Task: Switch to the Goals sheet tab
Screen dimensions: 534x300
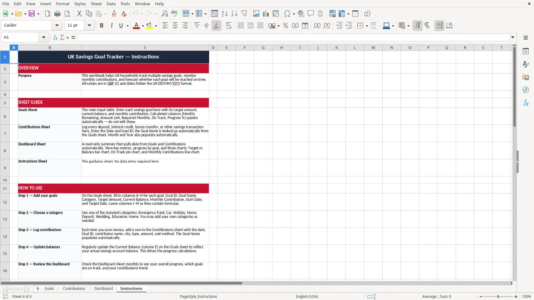Action: 49,288
